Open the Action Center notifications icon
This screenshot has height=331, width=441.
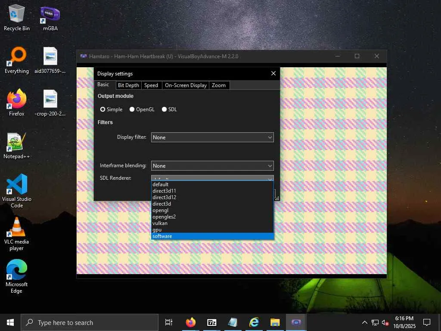coord(427,322)
